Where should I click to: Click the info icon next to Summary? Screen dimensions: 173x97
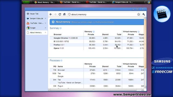[x=61, y=28]
